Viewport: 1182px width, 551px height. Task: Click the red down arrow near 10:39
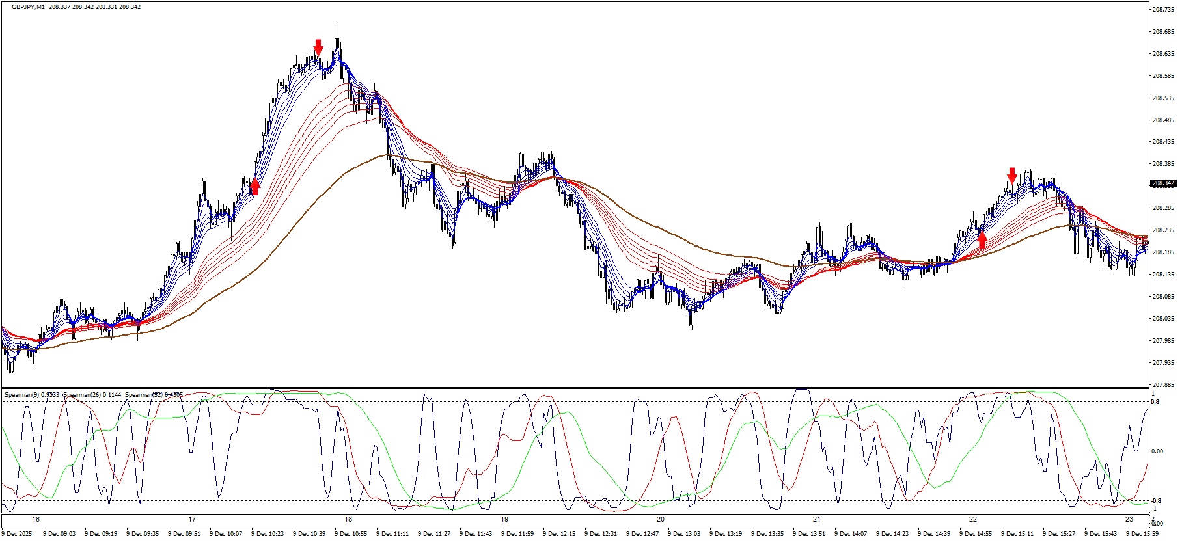click(x=318, y=47)
